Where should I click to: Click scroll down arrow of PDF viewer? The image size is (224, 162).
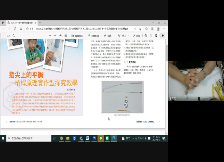[167, 134]
